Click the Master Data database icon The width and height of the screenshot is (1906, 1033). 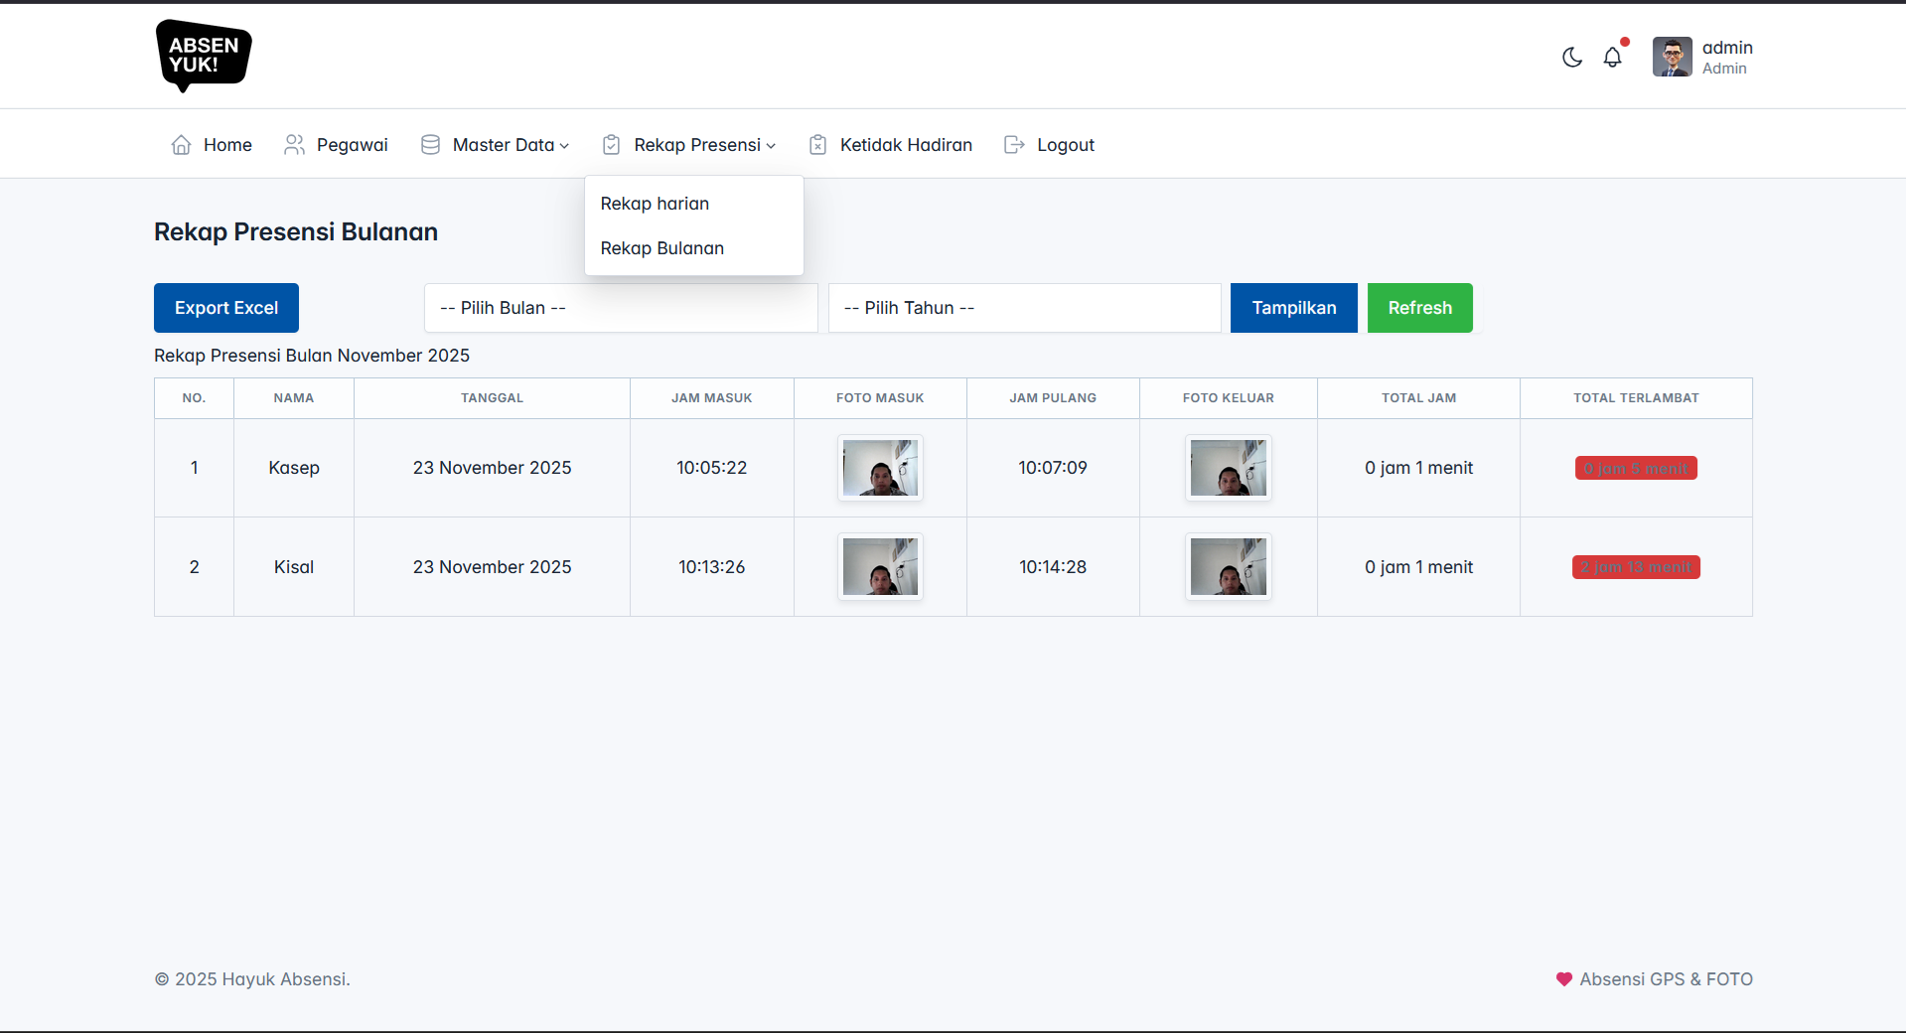pos(430,145)
